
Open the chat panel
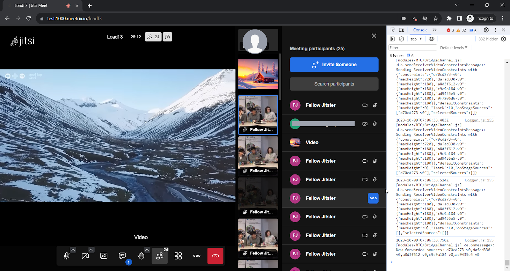coord(122,256)
